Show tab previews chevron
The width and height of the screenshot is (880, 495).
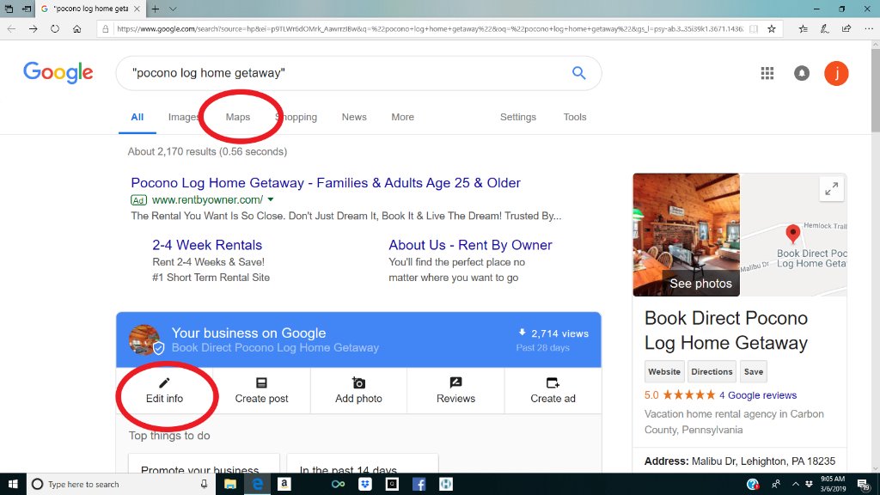pos(173,9)
